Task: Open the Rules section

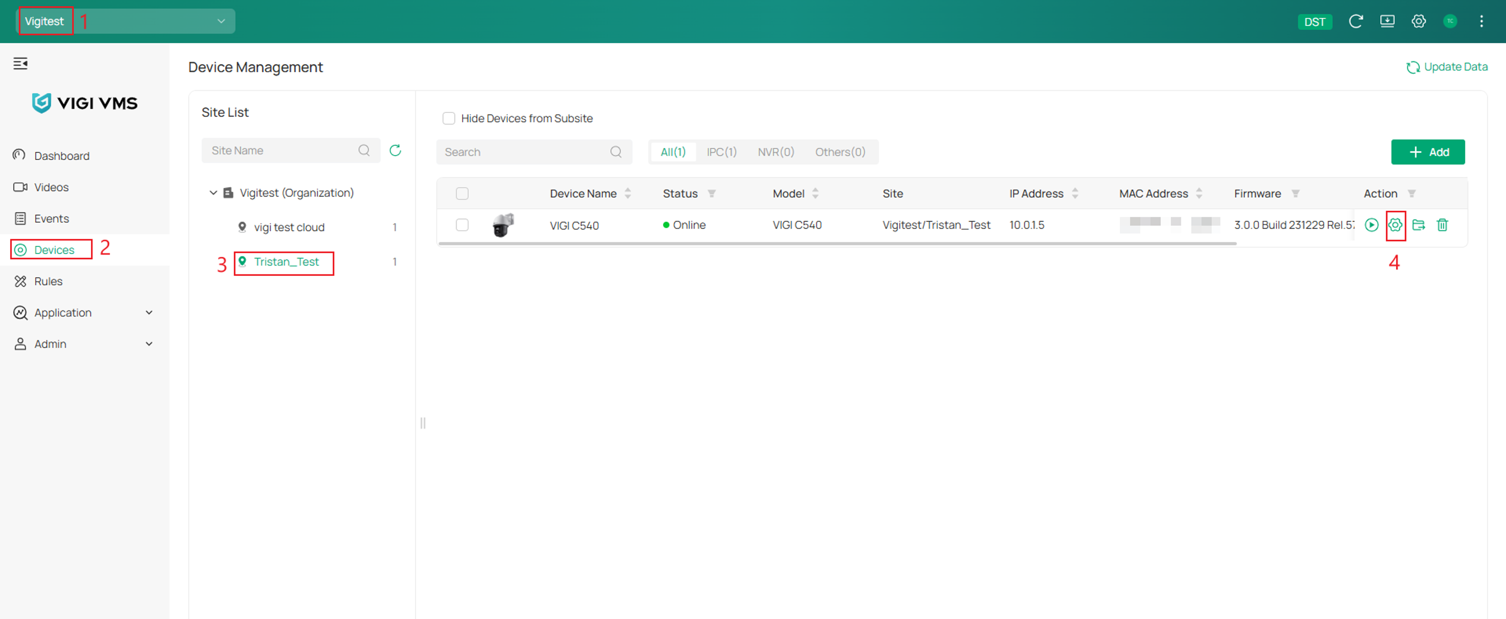Action: (85, 281)
